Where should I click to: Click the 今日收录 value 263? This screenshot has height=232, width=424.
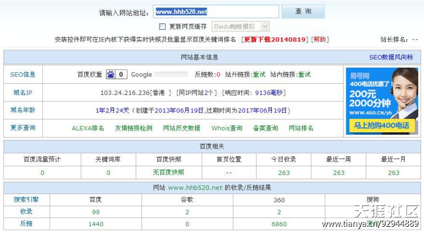[x=284, y=173]
